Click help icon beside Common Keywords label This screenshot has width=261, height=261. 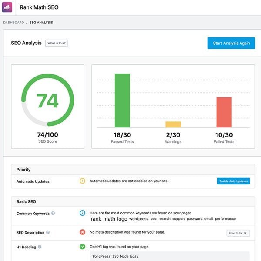pos(53,214)
